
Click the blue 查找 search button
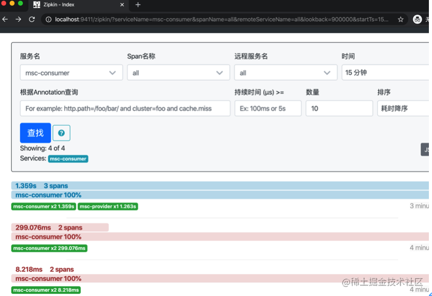click(35, 133)
